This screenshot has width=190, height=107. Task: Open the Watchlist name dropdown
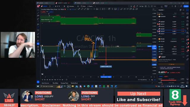click(161, 10)
